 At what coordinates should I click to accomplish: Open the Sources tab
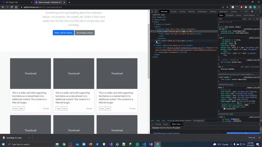pos(182,11)
